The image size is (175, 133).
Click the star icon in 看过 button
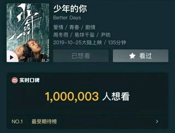click(132, 56)
